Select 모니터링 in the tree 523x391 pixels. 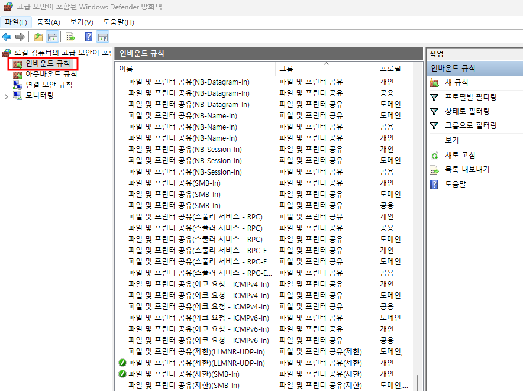click(40, 95)
